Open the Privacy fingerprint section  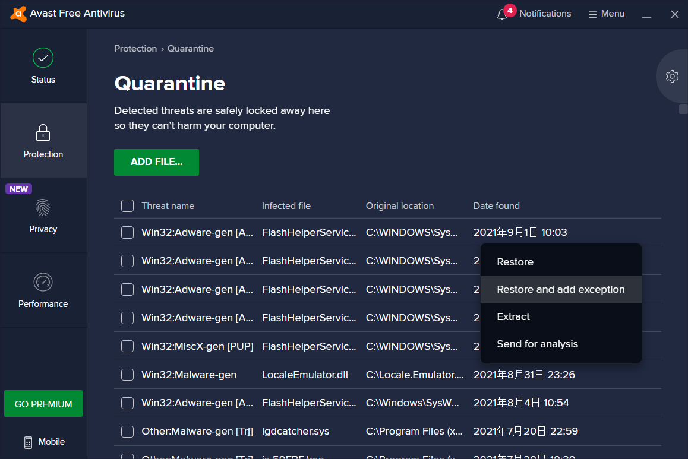tap(43, 216)
